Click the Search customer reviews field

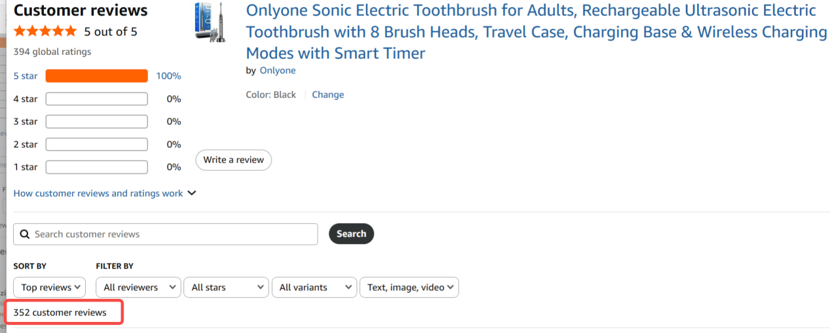coord(170,234)
